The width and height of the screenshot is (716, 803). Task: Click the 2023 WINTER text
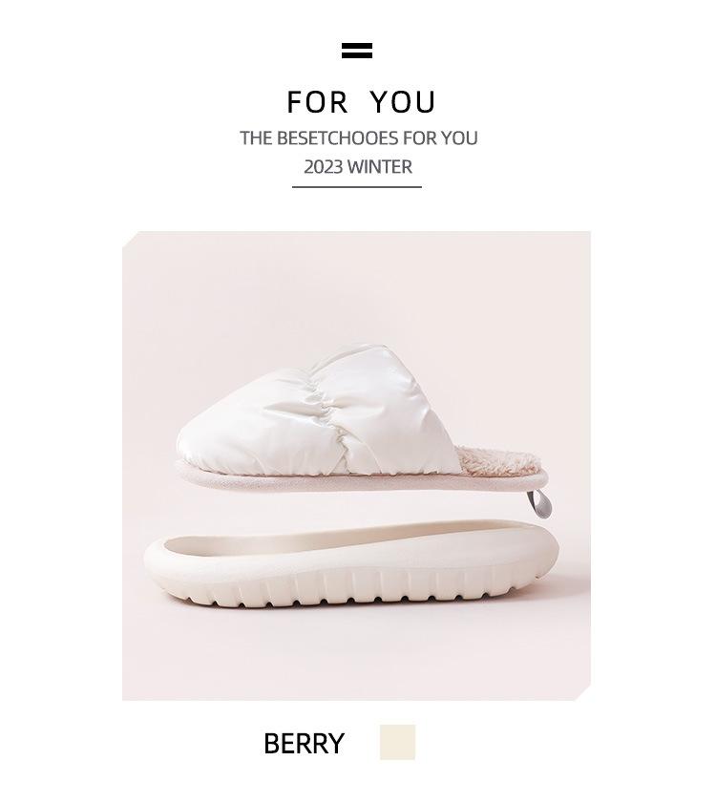(358, 167)
